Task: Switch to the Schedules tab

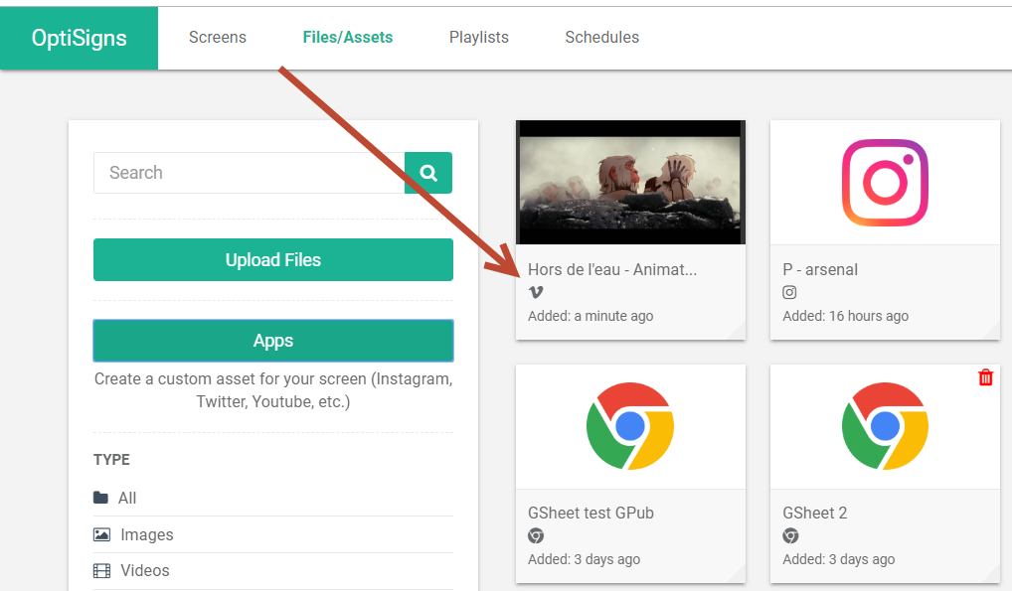Action: [x=602, y=38]
